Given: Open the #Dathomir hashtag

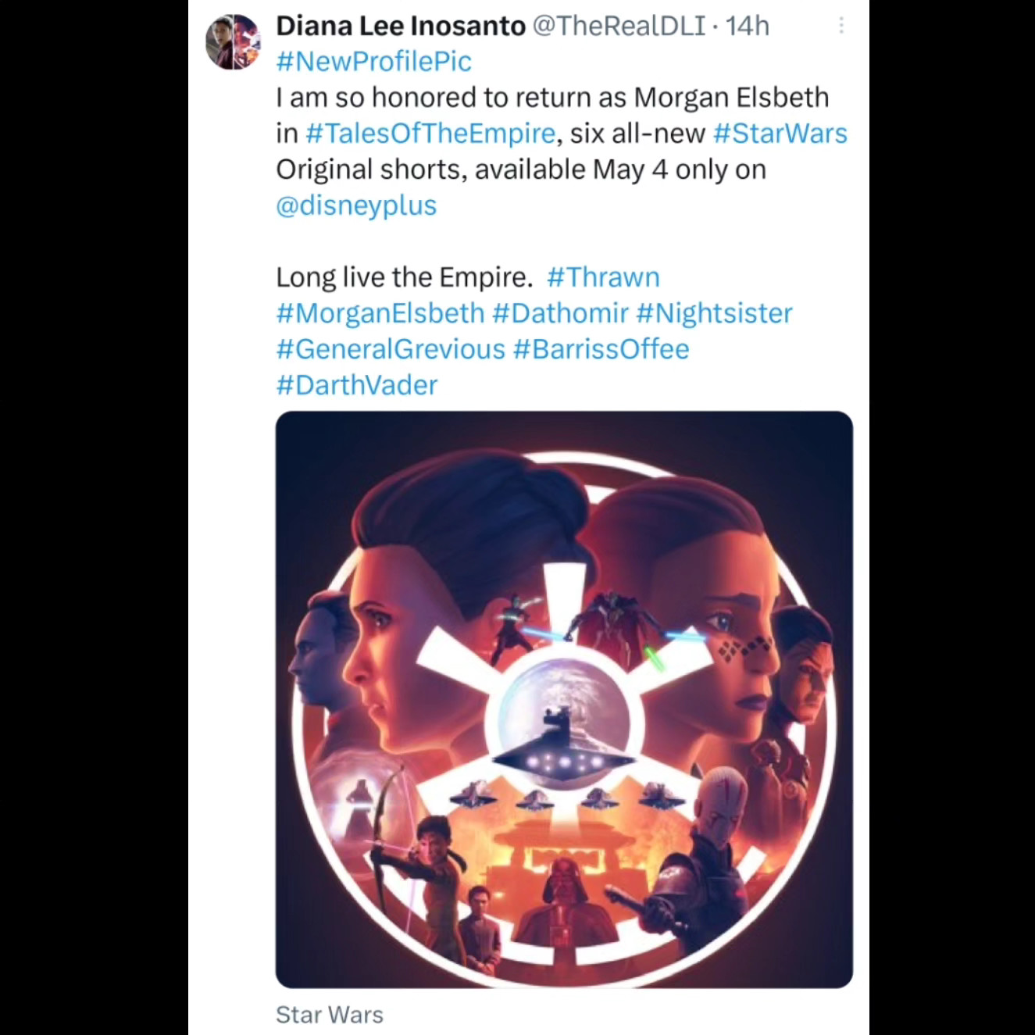Looking at the screenshot, I should (x=561, y=313).
